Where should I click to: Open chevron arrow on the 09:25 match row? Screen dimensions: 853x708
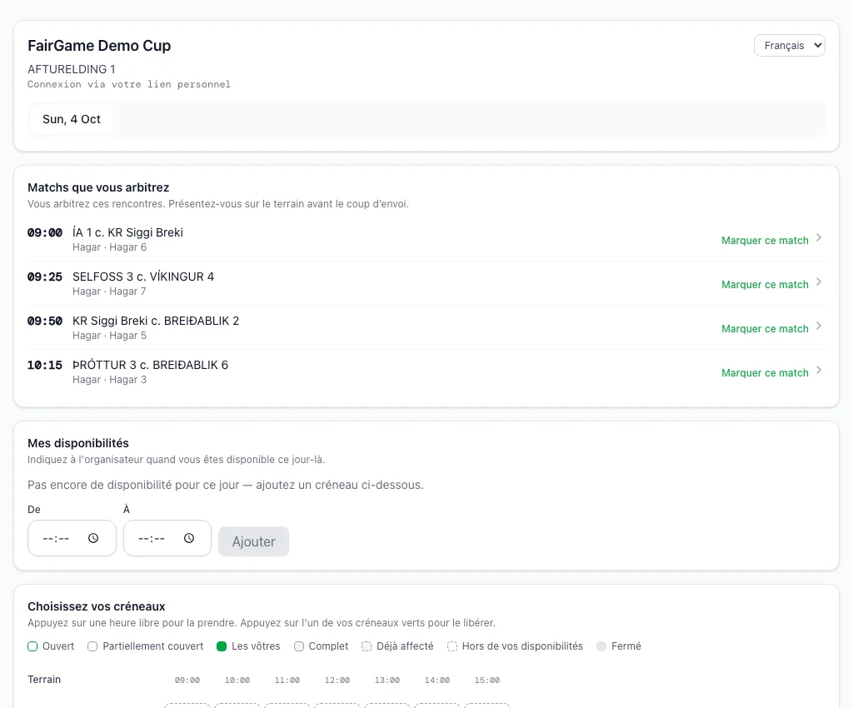click(x=819, y=282)
